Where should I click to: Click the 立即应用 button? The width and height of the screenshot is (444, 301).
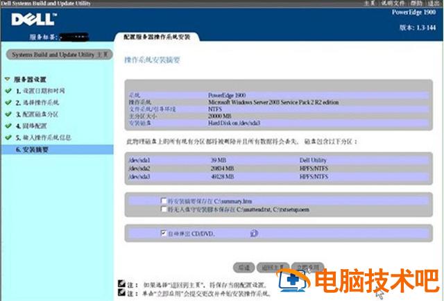[x=308, y=267]
